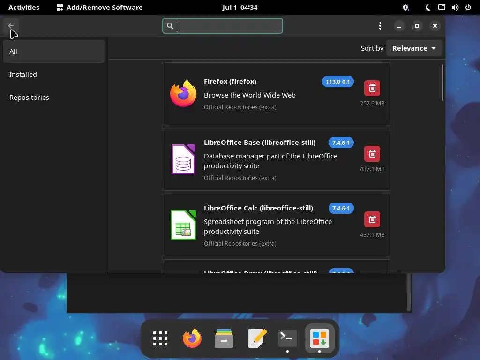
Task: Minimize the Add/Remove Software window
Action: 399,26
